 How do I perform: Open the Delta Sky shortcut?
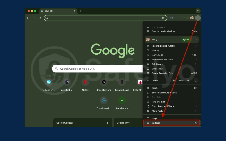click(x=138, y=85)
